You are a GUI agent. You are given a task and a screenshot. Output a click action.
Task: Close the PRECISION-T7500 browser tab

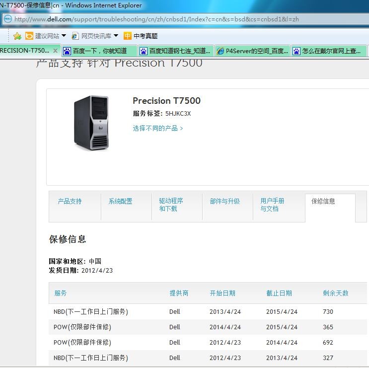[x=55, y=51]
